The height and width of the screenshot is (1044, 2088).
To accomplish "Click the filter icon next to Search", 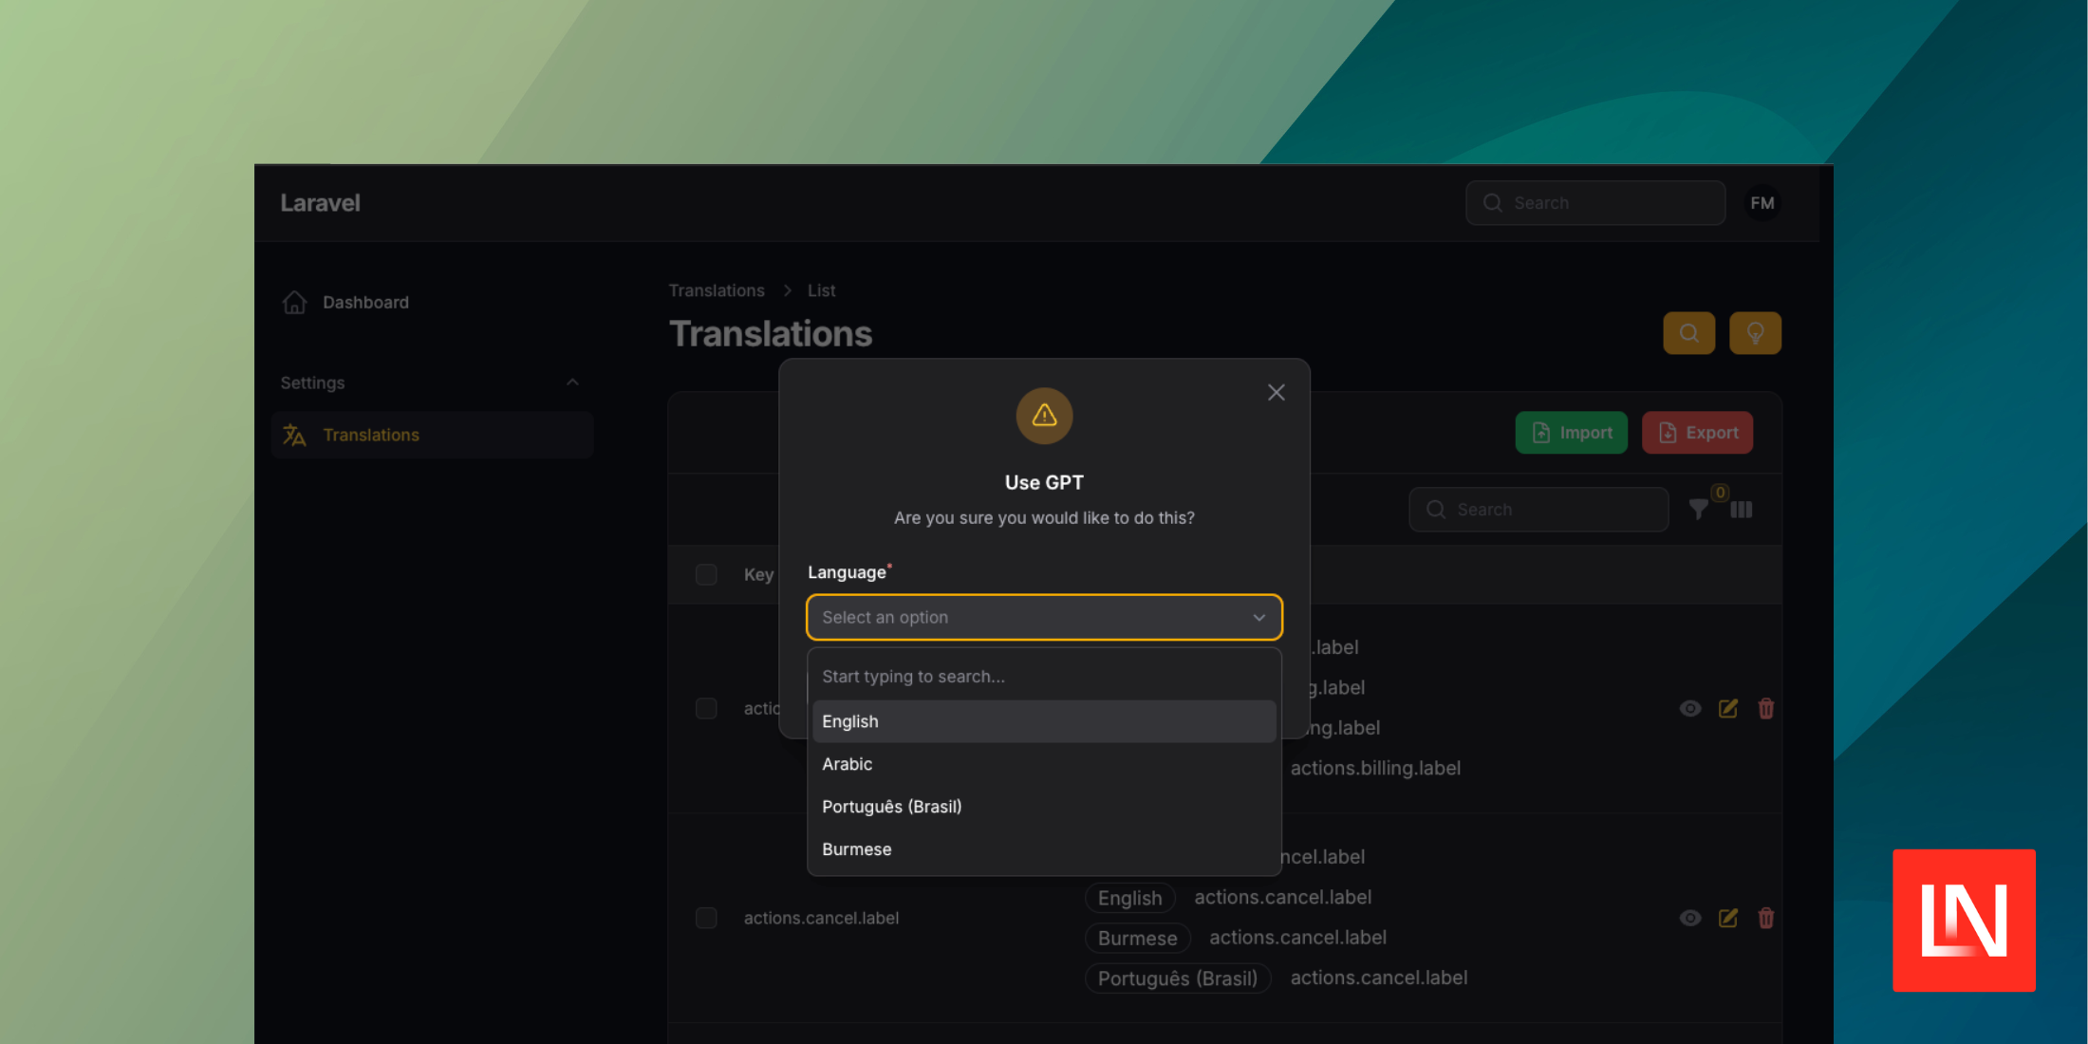I will click(x=1701, y=509).
